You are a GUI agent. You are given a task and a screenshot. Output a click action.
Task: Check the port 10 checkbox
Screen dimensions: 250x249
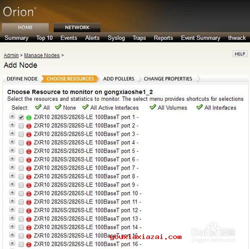21,194
